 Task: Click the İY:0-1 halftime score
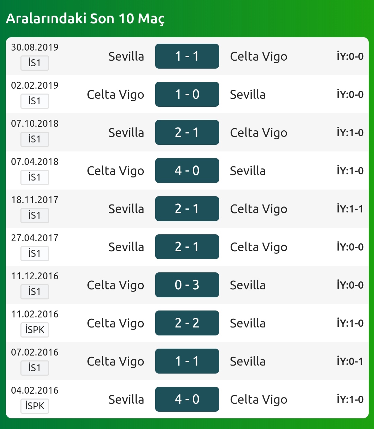pyautogui.click(x=350, y=361)
